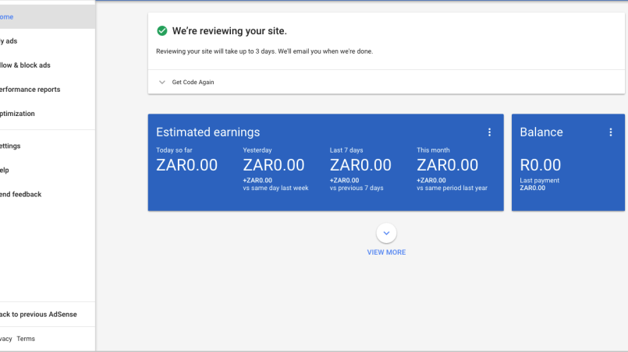Viewport: 628px width, 352px height.
Task: Select the Get Code Again label
Action: (x=193, y=82)
